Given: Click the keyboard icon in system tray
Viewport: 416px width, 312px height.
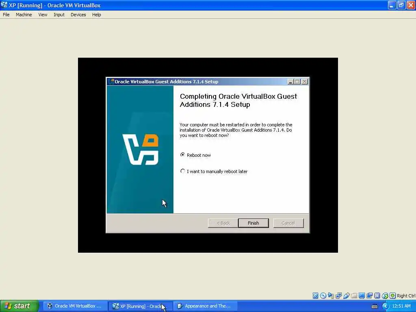Looking at the screenshot, I should (374, 306).
